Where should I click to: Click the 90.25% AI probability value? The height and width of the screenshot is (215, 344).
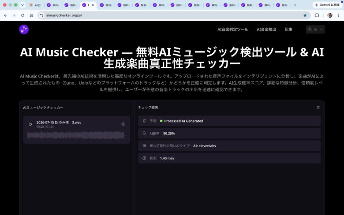169,133
